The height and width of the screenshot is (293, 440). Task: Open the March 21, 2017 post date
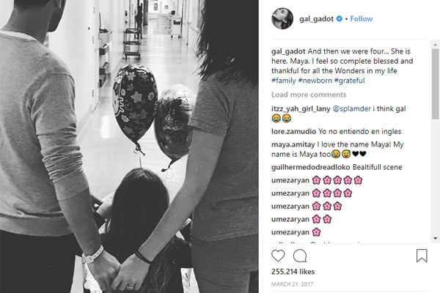click(x=292, y=284)
